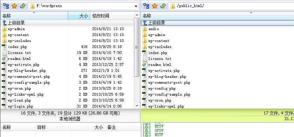
Task: Sort local files by 大小 column
Action: 79,16
